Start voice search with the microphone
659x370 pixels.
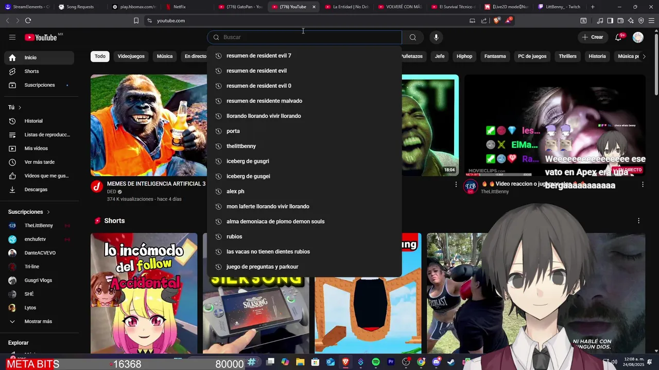[436, 37]
